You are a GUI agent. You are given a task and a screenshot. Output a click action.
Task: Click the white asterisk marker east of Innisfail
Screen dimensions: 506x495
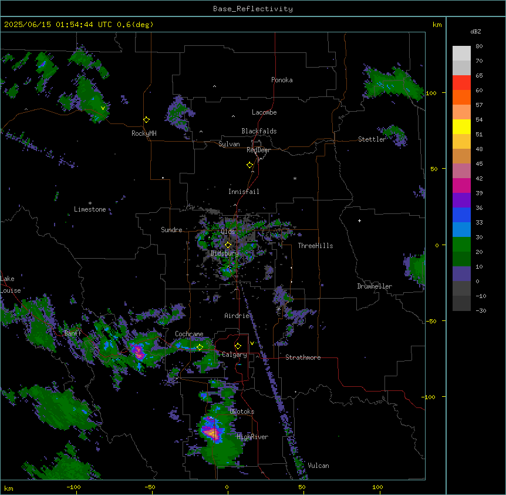click(295, 178)
